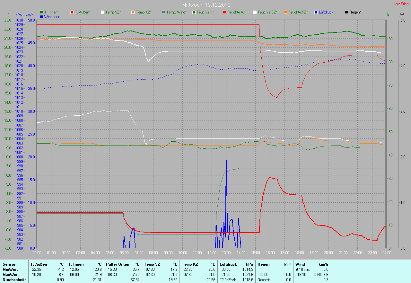
Task: Click the 'Gesamt:' label in Regen column
Action: [264, 280]
